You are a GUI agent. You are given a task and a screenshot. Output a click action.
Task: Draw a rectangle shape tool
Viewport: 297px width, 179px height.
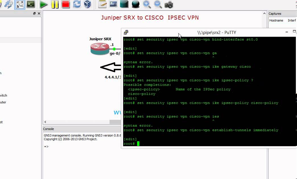tap(124, 4)
